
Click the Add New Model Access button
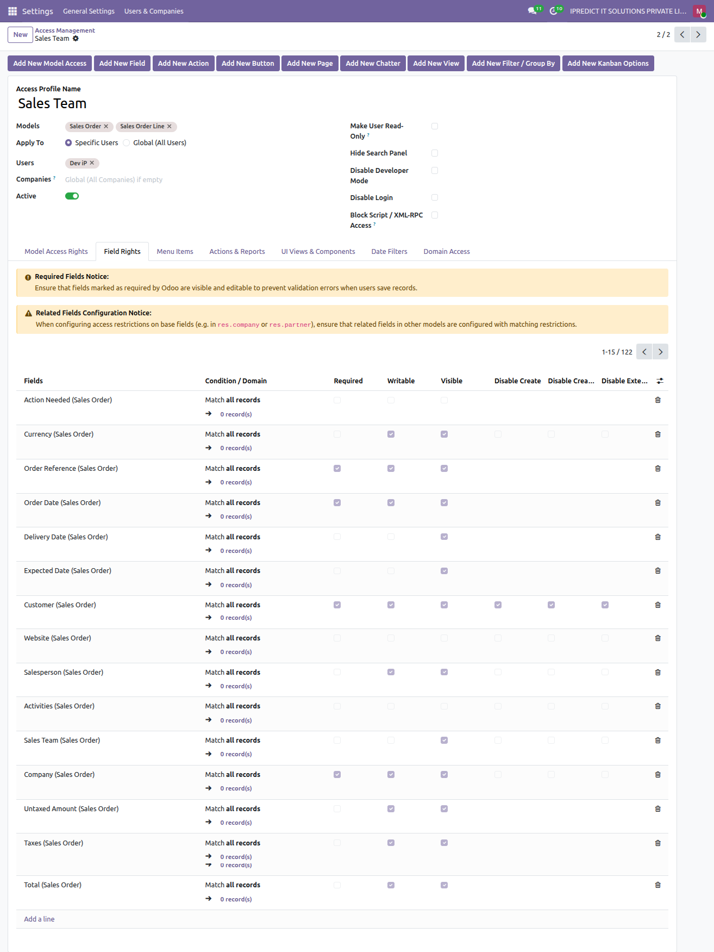pos(50,64)
